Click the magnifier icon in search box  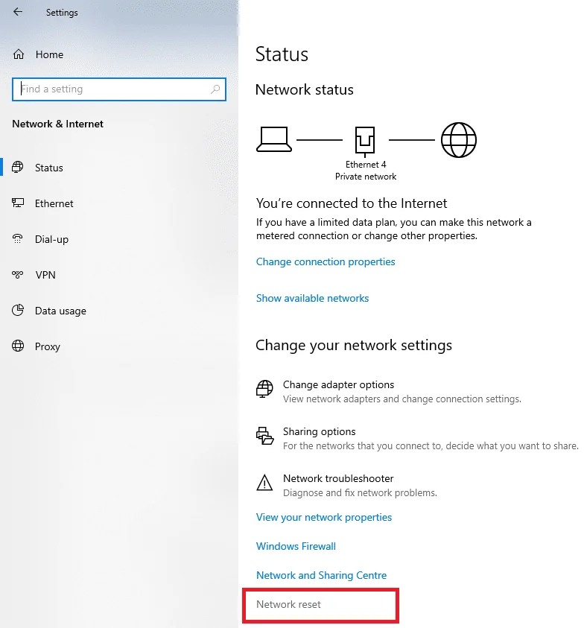[215, 89]
